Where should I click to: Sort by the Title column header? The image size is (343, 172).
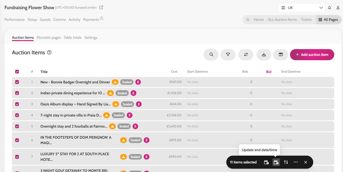[x=44, y=72]
